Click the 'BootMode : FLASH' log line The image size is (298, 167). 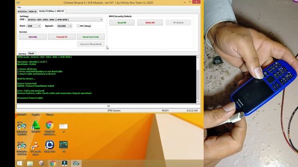pos(27,64)
